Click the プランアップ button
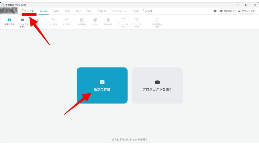259x145 pixels. point(246,11)
